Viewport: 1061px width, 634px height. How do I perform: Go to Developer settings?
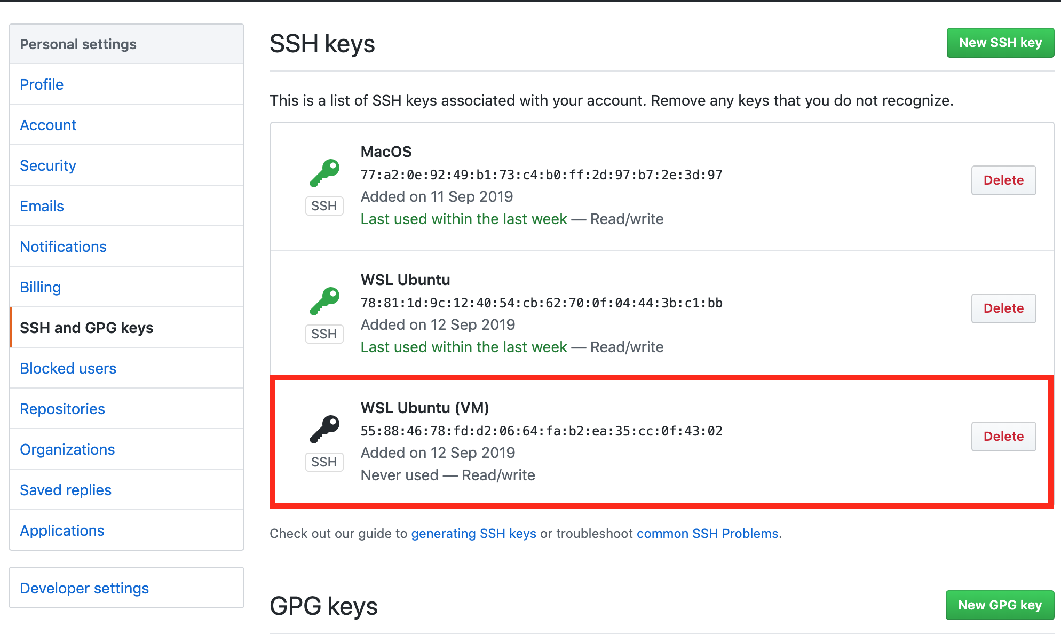pos(84,588)
